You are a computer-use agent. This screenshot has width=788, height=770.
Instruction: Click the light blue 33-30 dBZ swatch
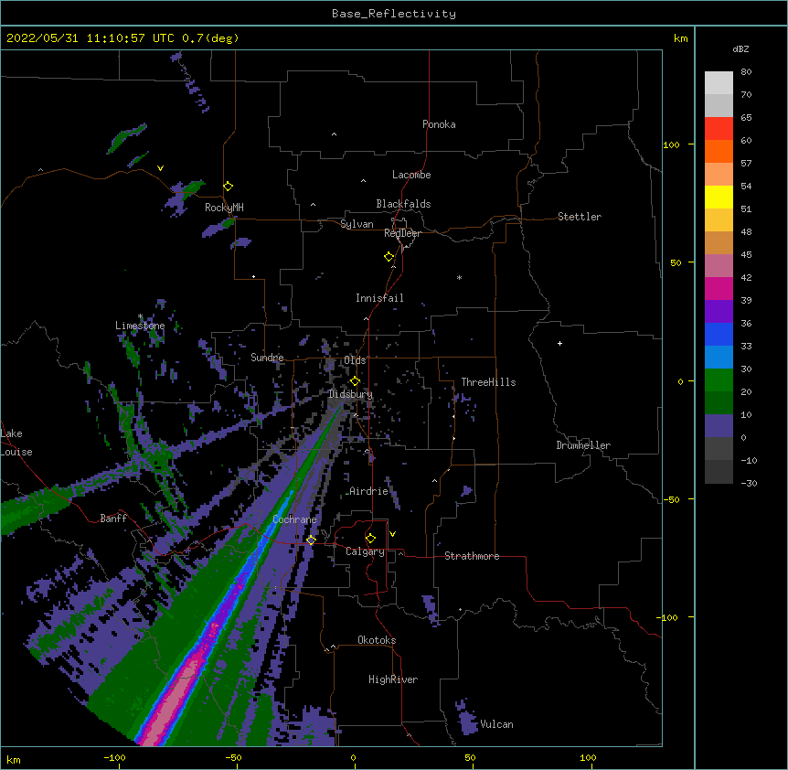click(719, 358)
